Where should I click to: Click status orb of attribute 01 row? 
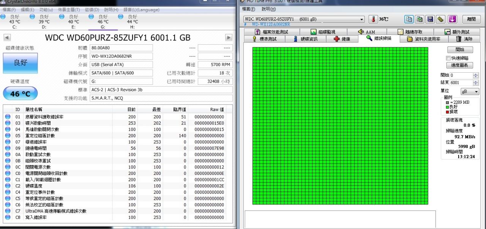click(8, 117)
